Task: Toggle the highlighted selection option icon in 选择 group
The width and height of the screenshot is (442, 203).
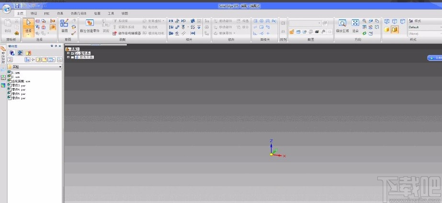Action: click(53, 27)
